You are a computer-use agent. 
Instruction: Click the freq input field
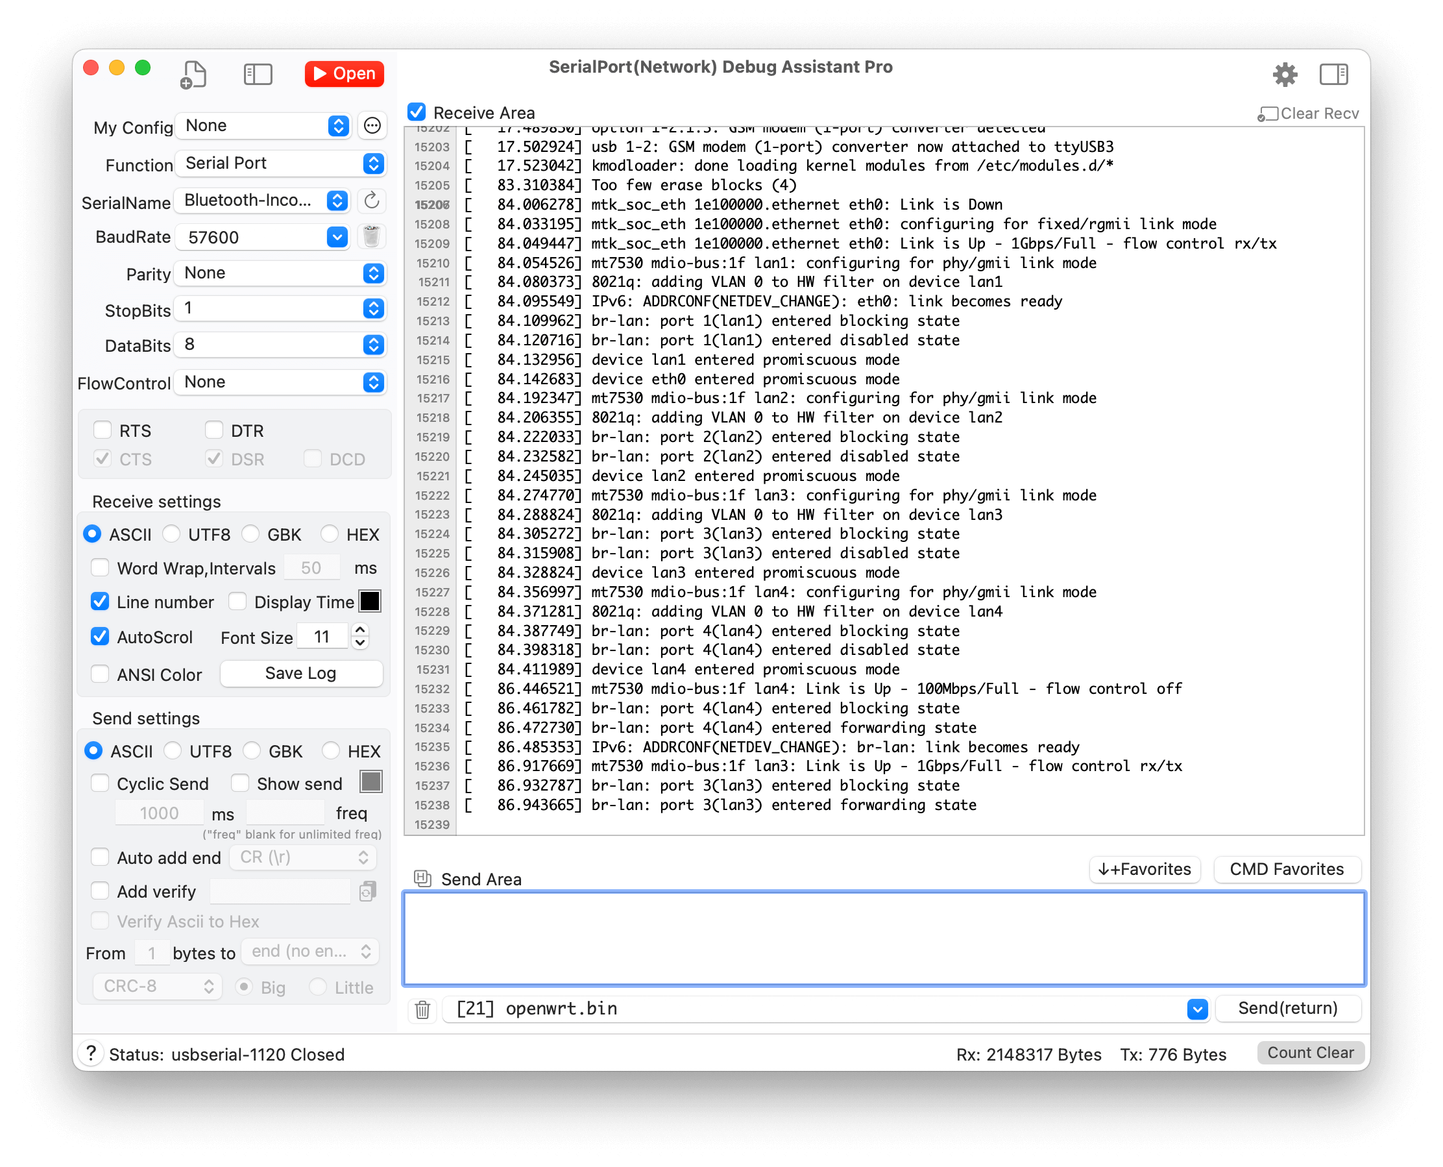(285, 813)
